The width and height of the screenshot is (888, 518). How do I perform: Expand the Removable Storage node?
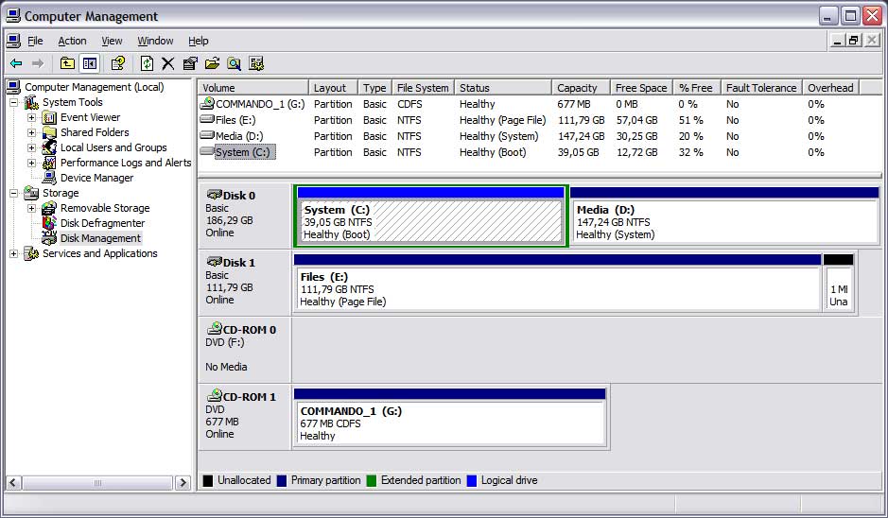coord(32,208)
